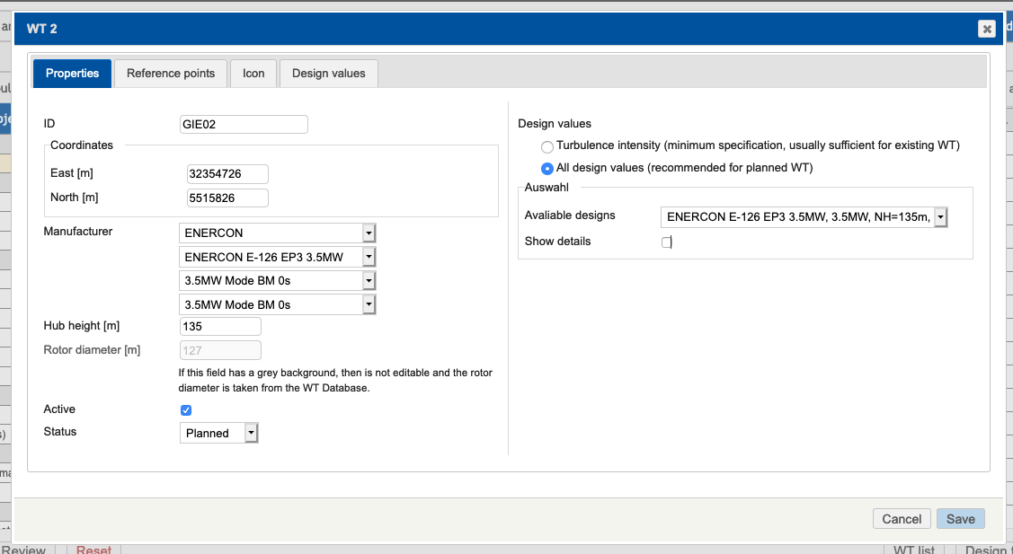
Task: Expand the first 3.5MW Mode BM 0s dropdown
Action: pyautogui.click(x=369, y=280)
